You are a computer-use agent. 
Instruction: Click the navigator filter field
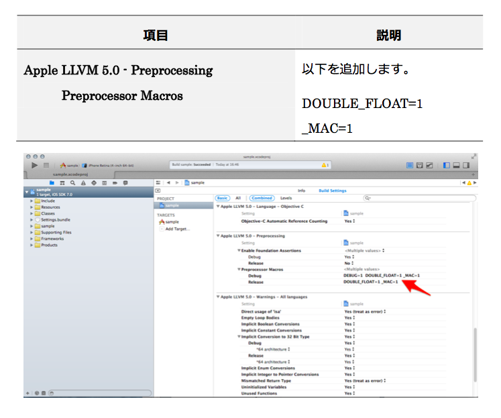pyautogui.click(x=100, y=393)
